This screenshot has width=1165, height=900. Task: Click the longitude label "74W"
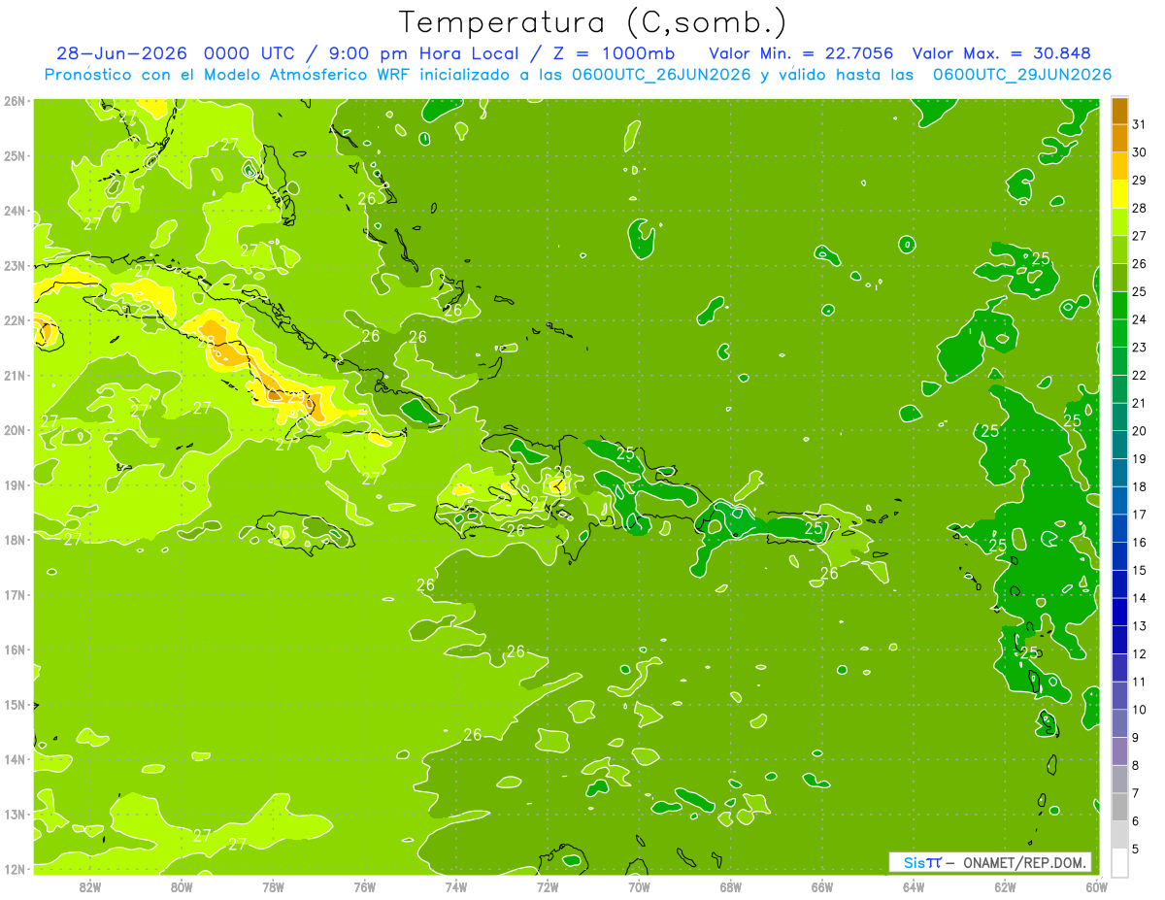[455, 886]
